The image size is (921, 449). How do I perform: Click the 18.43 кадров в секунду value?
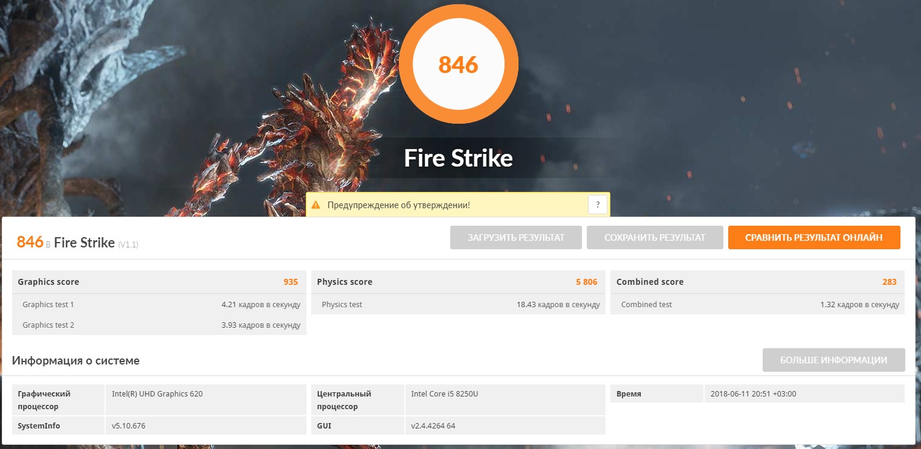558,305
